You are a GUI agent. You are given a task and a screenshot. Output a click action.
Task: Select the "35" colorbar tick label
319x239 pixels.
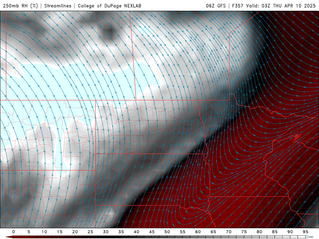[x=121, y=232]
